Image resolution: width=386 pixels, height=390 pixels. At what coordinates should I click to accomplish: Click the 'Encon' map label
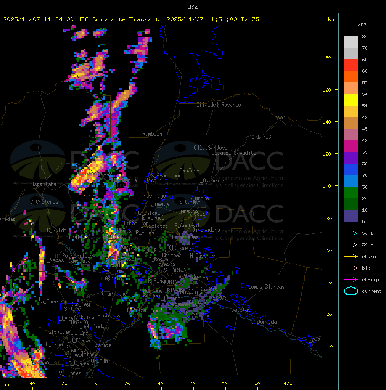pyautogui.click(x=278, y=117)
